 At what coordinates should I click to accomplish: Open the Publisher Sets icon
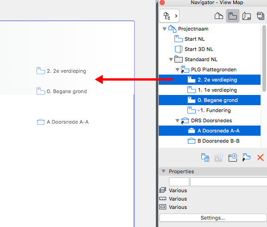tap(261, 16)
